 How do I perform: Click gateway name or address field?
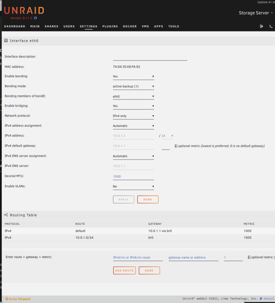[x=193, y=257]
